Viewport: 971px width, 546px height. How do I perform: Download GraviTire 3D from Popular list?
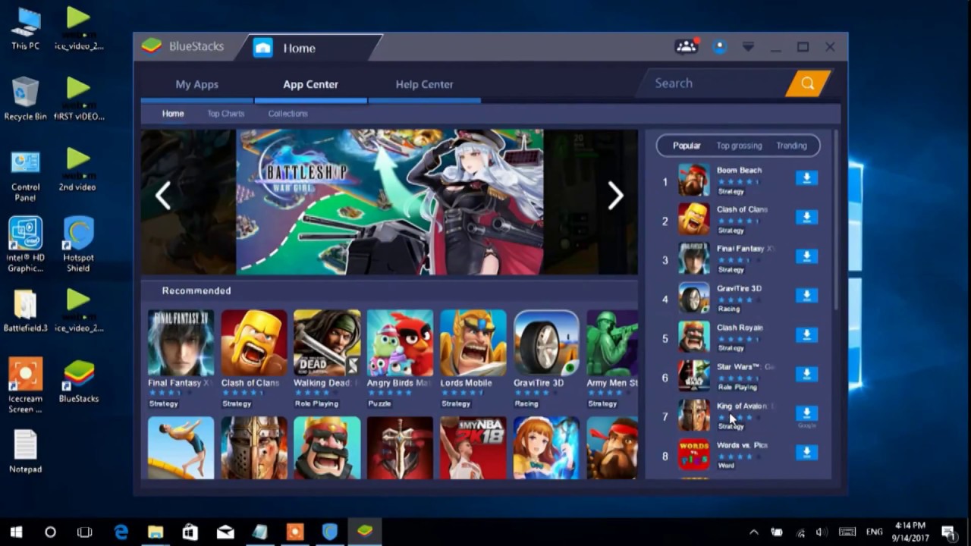806,296
